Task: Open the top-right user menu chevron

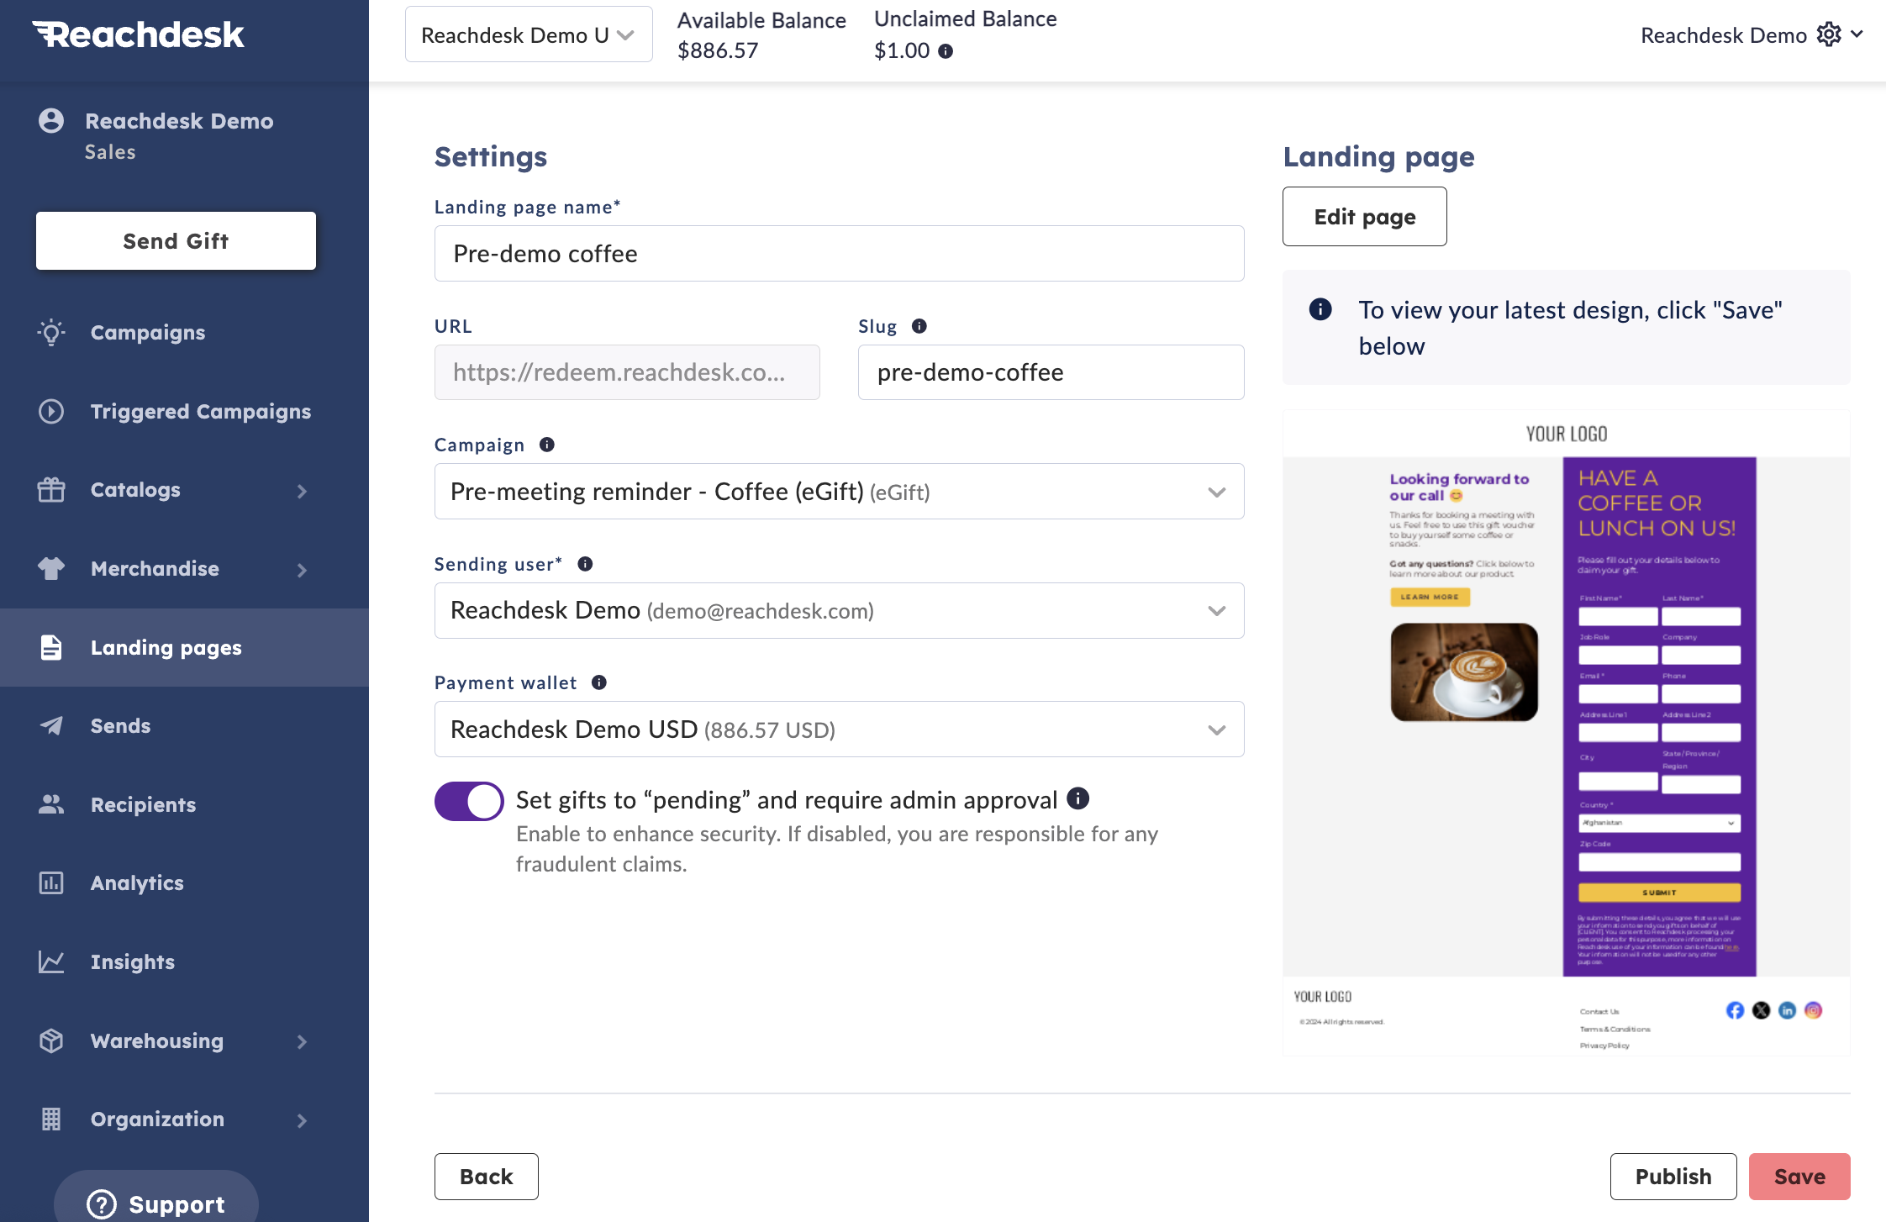Action: click(x=1857, y=34)
